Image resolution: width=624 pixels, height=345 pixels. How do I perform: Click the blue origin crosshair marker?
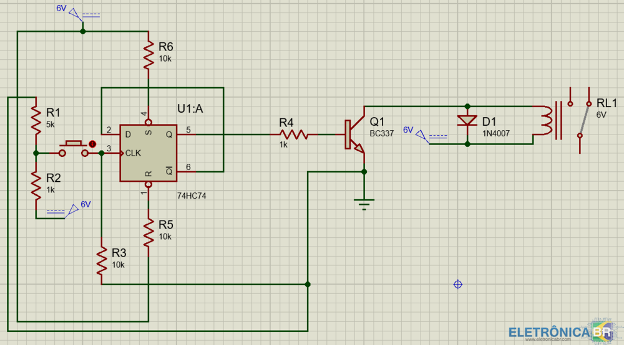click(457, 284)
